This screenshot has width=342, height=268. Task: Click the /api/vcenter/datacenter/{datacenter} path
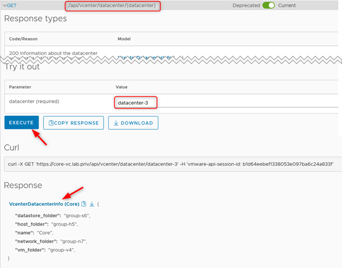point(112,6)
